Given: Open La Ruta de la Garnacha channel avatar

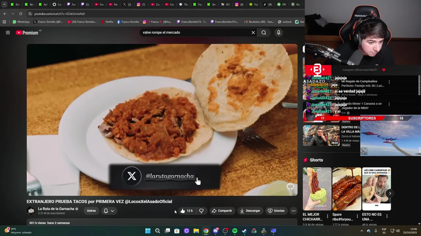Looking at the screenshot, I should tap(31, 211).
